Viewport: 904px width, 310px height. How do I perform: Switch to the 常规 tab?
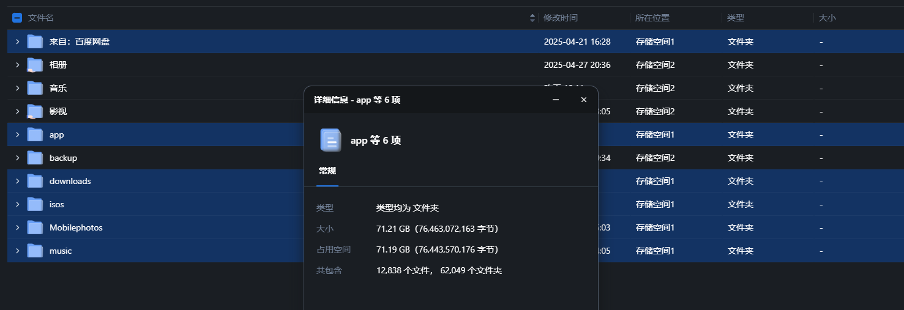pyautogui.click(x=327, y=171)
